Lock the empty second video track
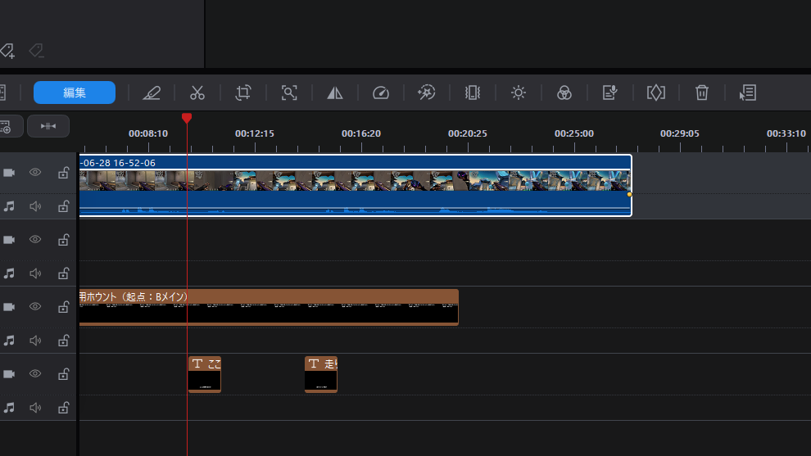This screenshot has height=456, width=811. (x=63, y=240)
